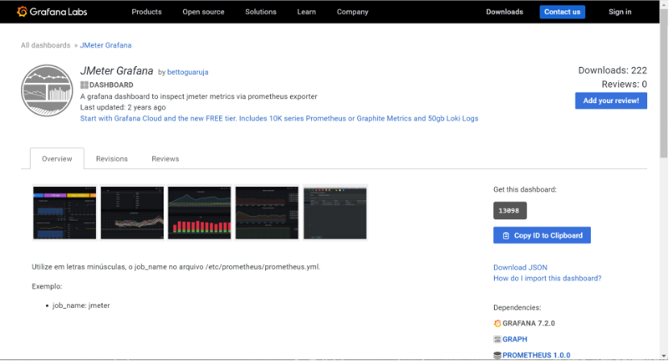669x361 pixels.
Task: Click the JMeter Grafana dashboard avatar icon
Action: point(47,90)
